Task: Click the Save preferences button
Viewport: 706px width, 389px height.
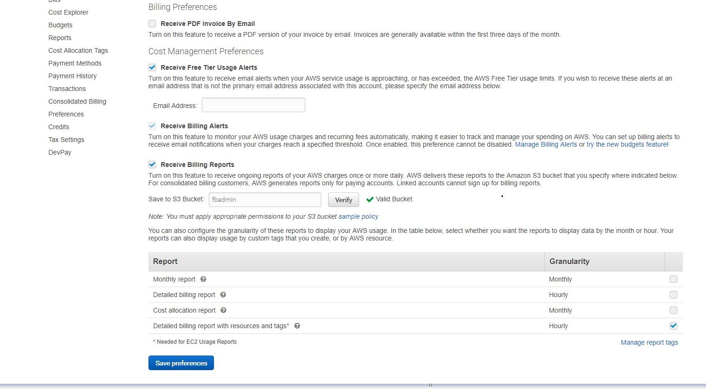Action: [x=181, y=363]
